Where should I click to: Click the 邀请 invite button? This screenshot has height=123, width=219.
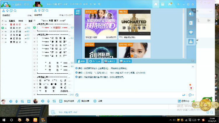tap(81, 61)
